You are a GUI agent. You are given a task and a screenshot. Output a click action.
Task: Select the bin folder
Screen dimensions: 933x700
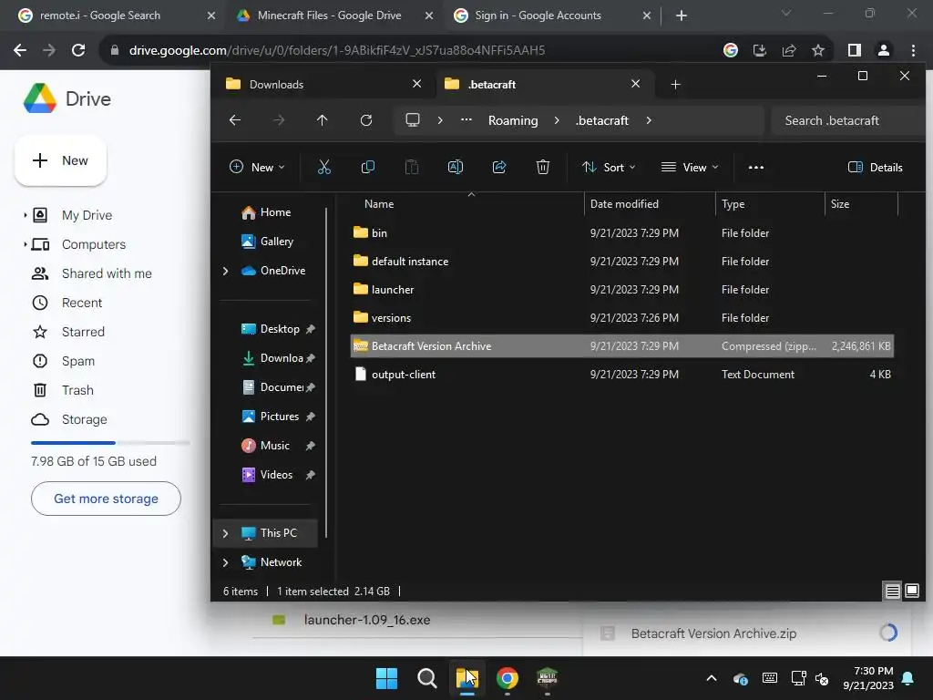click(x=621, y=232)
